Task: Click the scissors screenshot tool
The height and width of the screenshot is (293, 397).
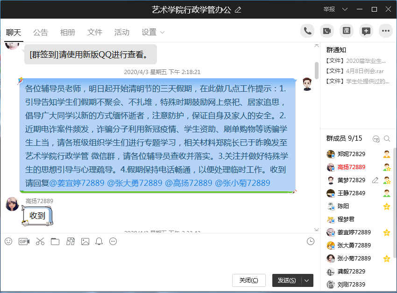Action: click(x=40, y=241)
